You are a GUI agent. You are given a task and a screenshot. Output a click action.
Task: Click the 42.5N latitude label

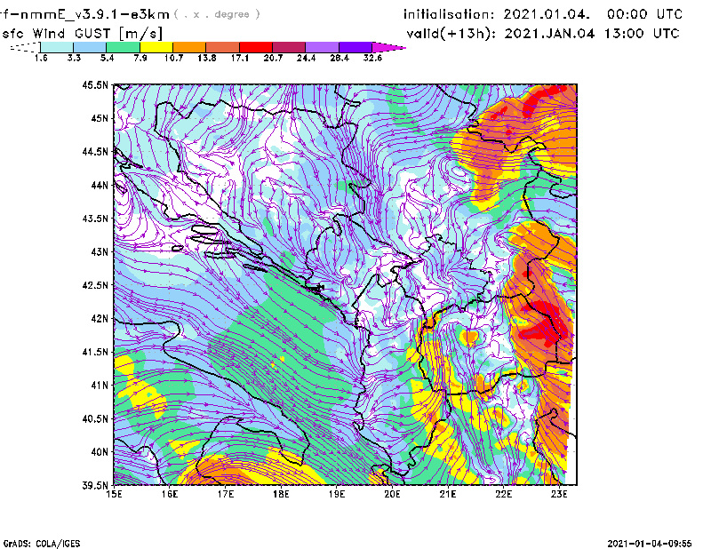(x=95, y=285)
